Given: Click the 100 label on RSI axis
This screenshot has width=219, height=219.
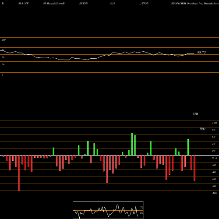Looking at the screenshot, I should (4, 40).
